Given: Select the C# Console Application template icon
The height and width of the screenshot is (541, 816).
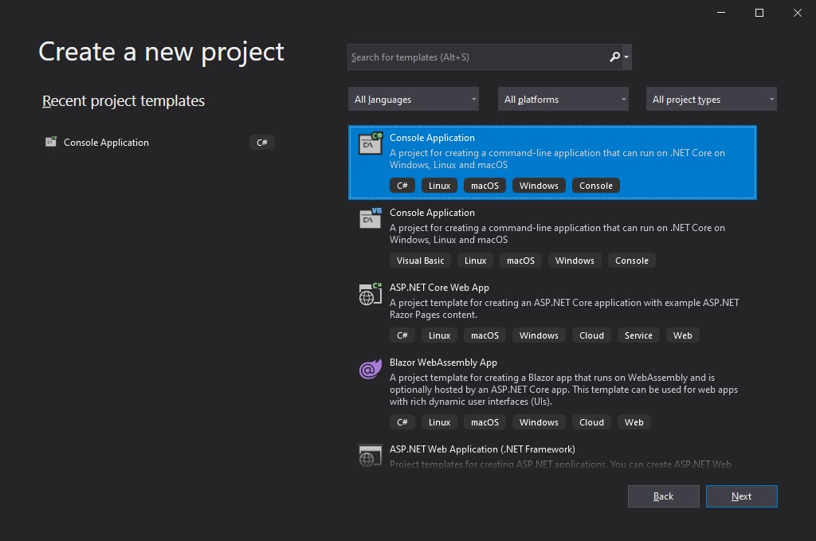Looking at the screenshot, I should point(370,143).
